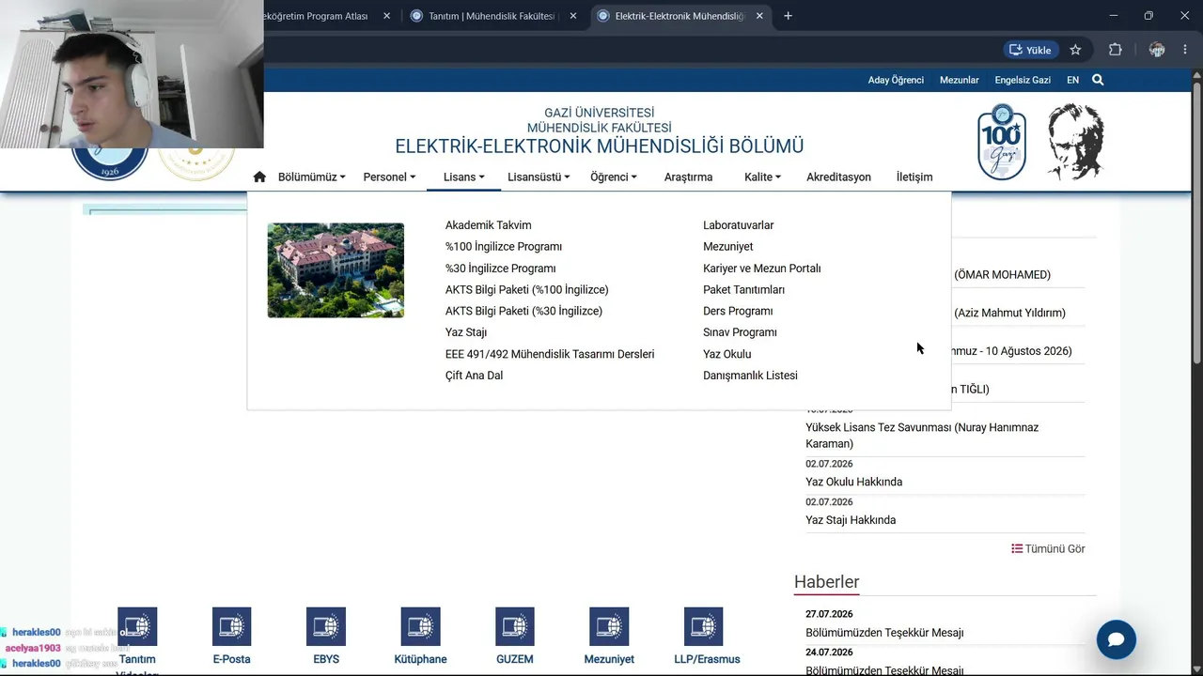Open Kariyer ve Mezun Portalı

762,269
